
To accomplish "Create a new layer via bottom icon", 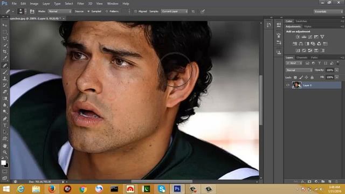I will click(330, 182).
